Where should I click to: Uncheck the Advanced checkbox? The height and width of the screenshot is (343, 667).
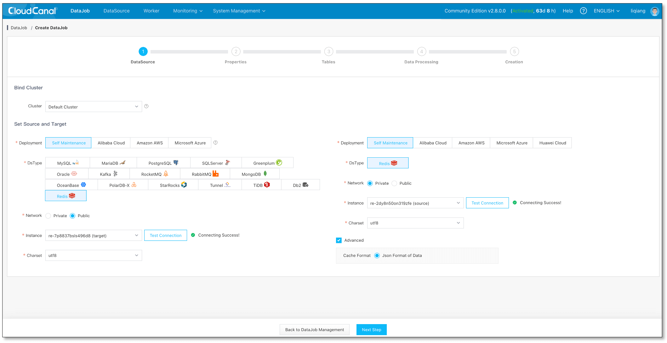point(339,240)
